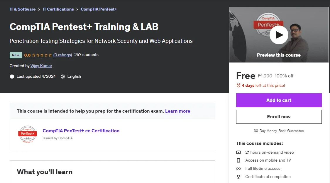Click the struck-through ₱1,990 price
This screenshot has width=330, height=183.
(x=265, y=76)
